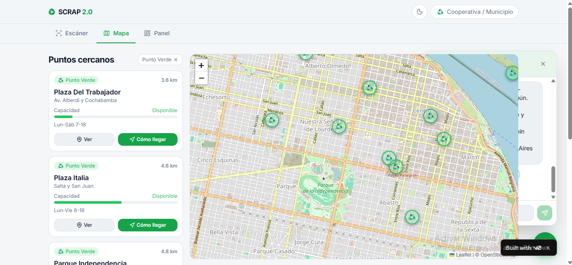
Task: Click the 'Av. Alberdi y Cochabamba' address
Action: tap(85, 100)
